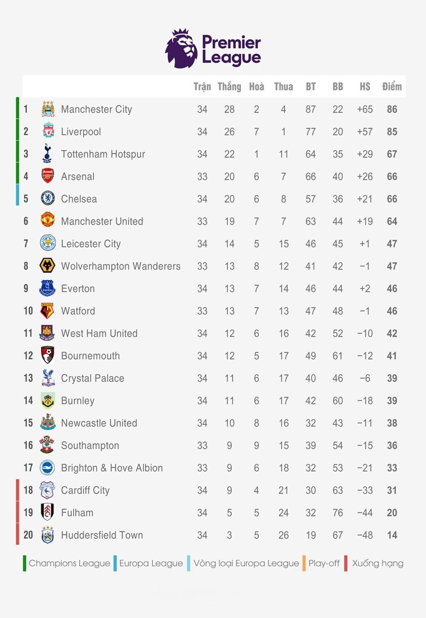Select the Thắng column header
The width and height of the screenshot is (426, 618).
pos(229,87)
